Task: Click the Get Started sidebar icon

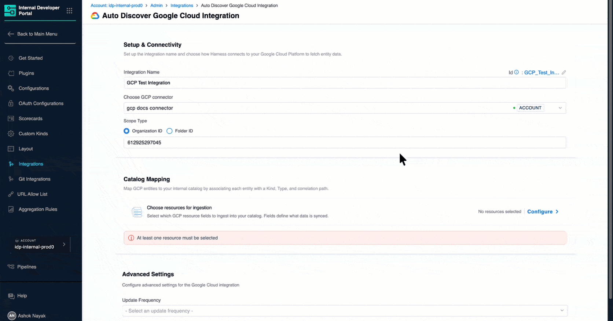Action: [11, 58]
